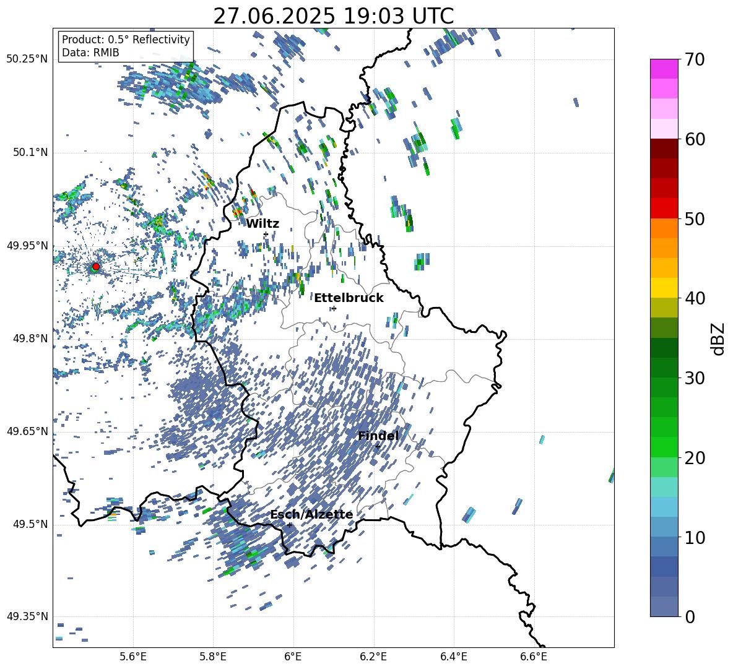The width and height of the screenshot is (733, 669).
Task: Click the 49.35°N latitude tick label
Action: tap(27, 616)
